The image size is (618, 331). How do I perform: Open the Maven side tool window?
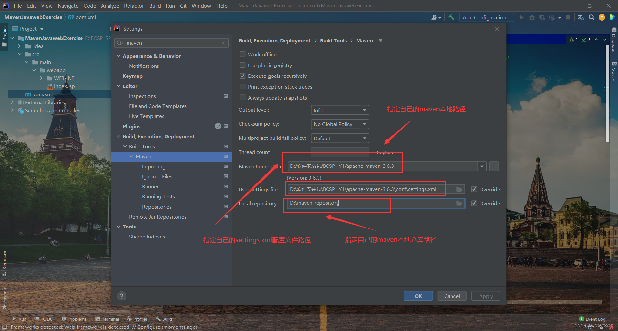tap(613, 71)
